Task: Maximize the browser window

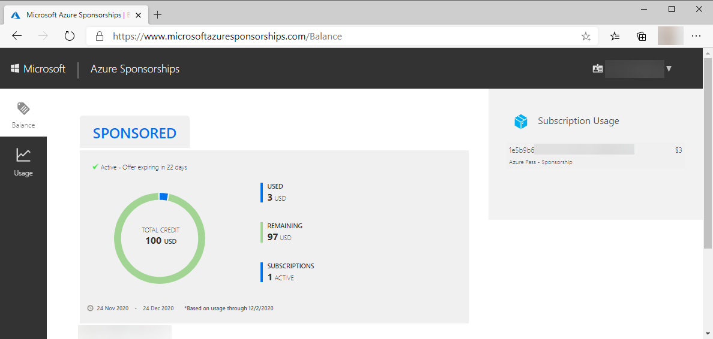Action: coord(671,8)
